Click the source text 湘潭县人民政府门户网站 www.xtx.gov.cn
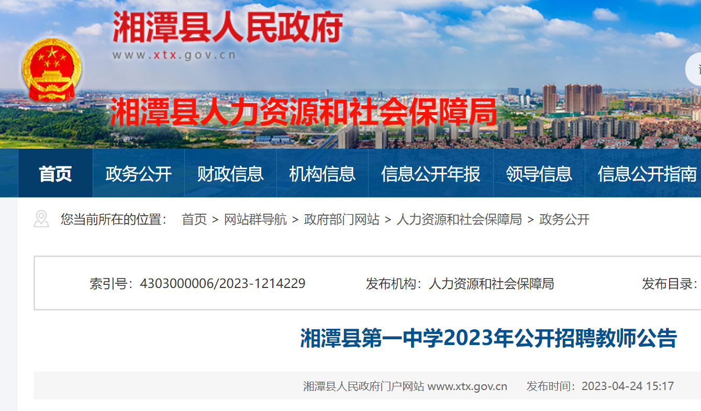701x411 pixels. [x=405, y=386]
